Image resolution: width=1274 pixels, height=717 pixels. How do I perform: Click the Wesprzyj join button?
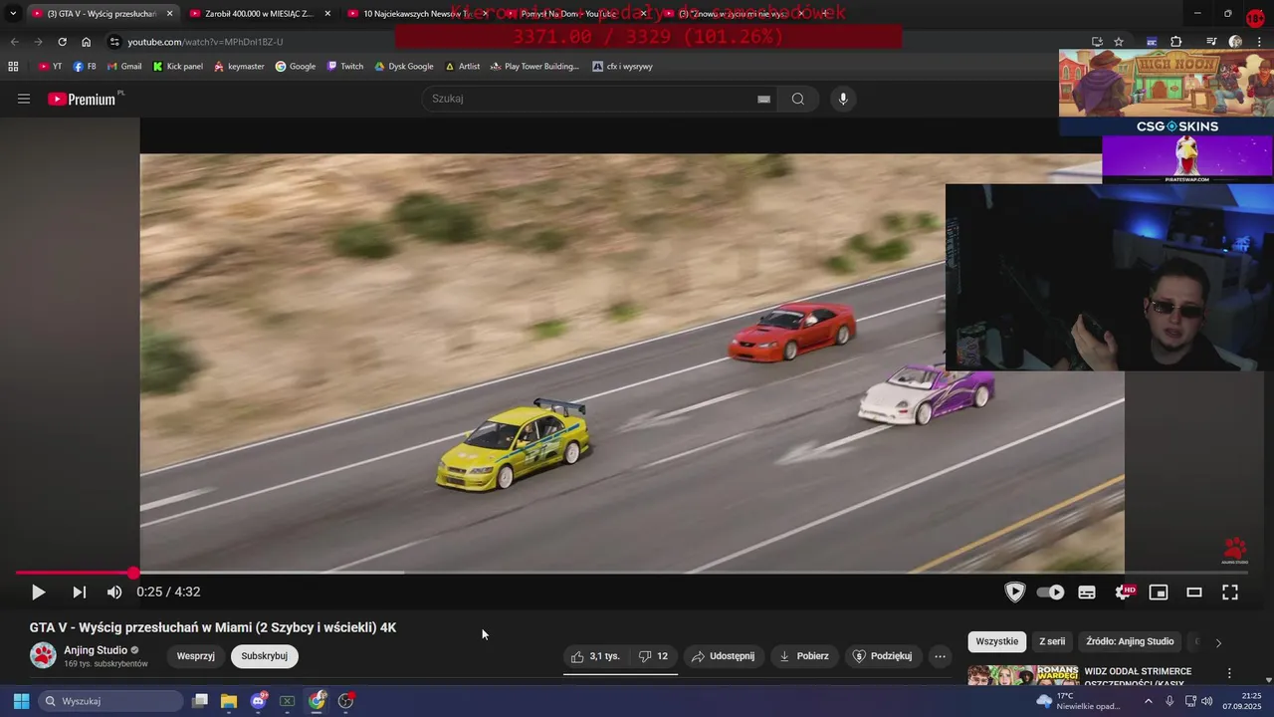pos(196,656)
